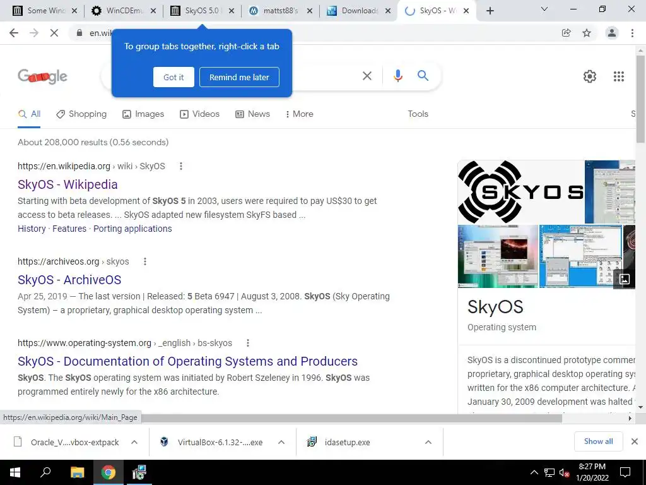Close the WinCDEmu tab
This screenshot has height=485, width=646.
pyautogui.click(x=153, y=11)
